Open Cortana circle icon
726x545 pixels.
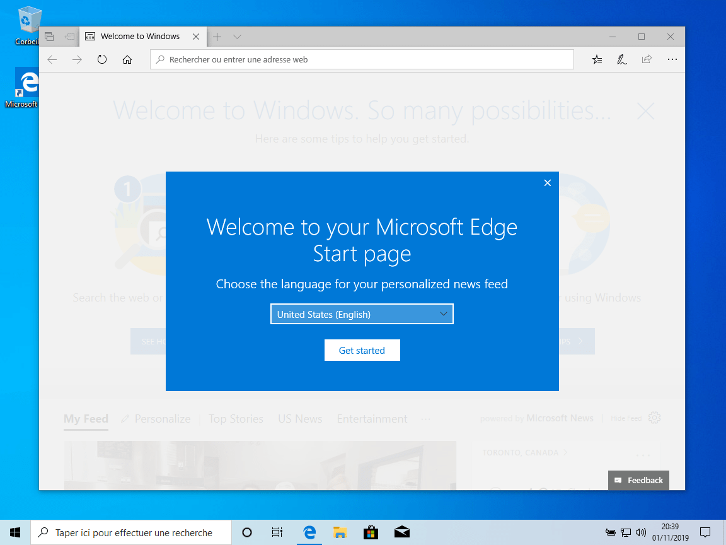tap(247, 532)
